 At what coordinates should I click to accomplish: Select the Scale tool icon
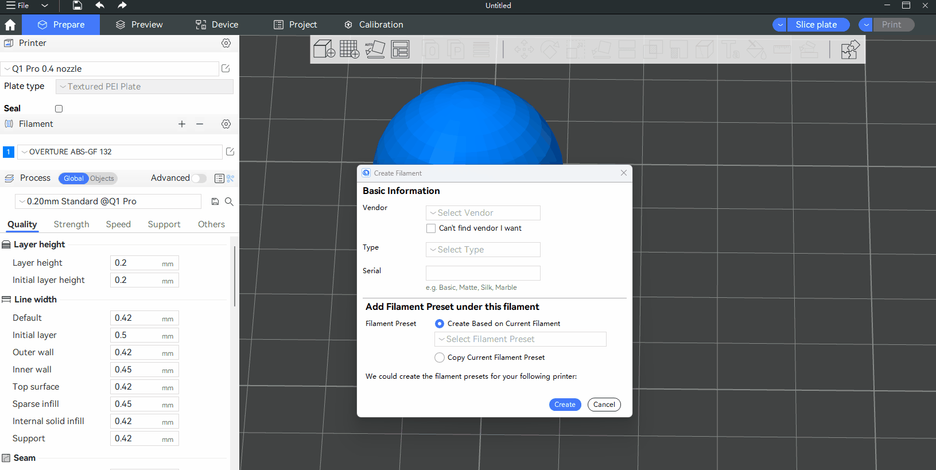click(x=576, y=49)
